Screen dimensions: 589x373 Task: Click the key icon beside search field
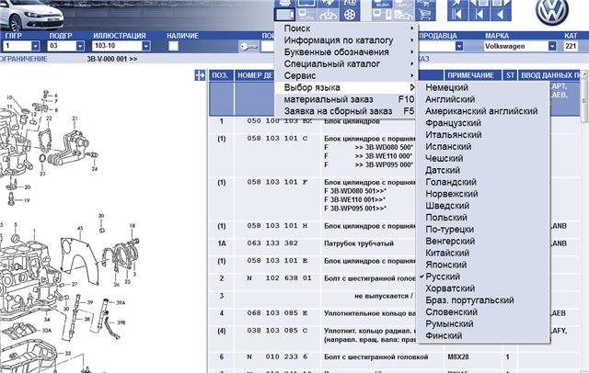[x=248, y=47]
